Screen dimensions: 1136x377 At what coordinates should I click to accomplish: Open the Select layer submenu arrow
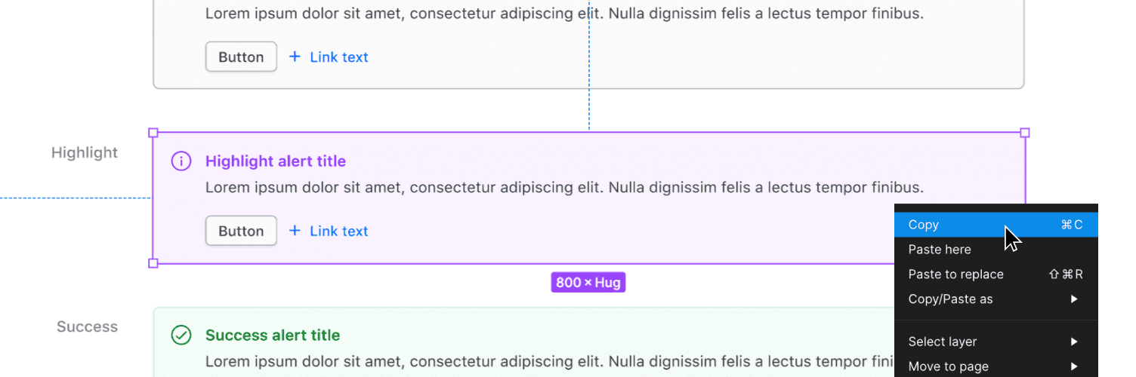1074,342
